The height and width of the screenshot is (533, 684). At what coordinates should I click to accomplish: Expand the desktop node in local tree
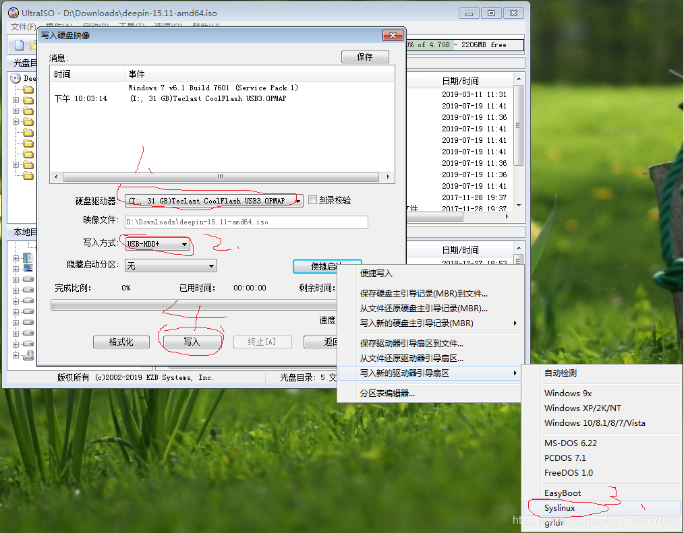coord(16,269)
